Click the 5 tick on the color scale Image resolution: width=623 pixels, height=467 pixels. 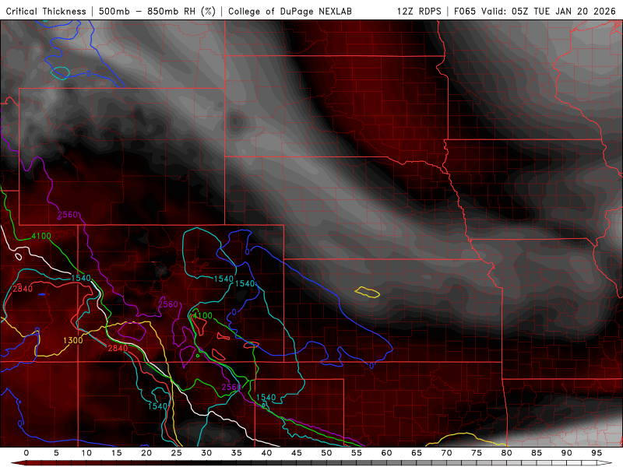coord(56,453)
